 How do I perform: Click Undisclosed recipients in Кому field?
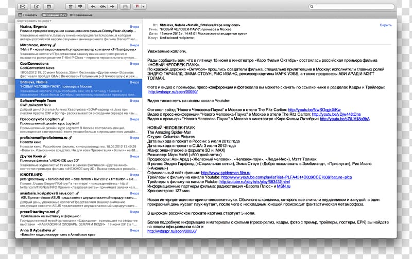click(x=177, y=38)
